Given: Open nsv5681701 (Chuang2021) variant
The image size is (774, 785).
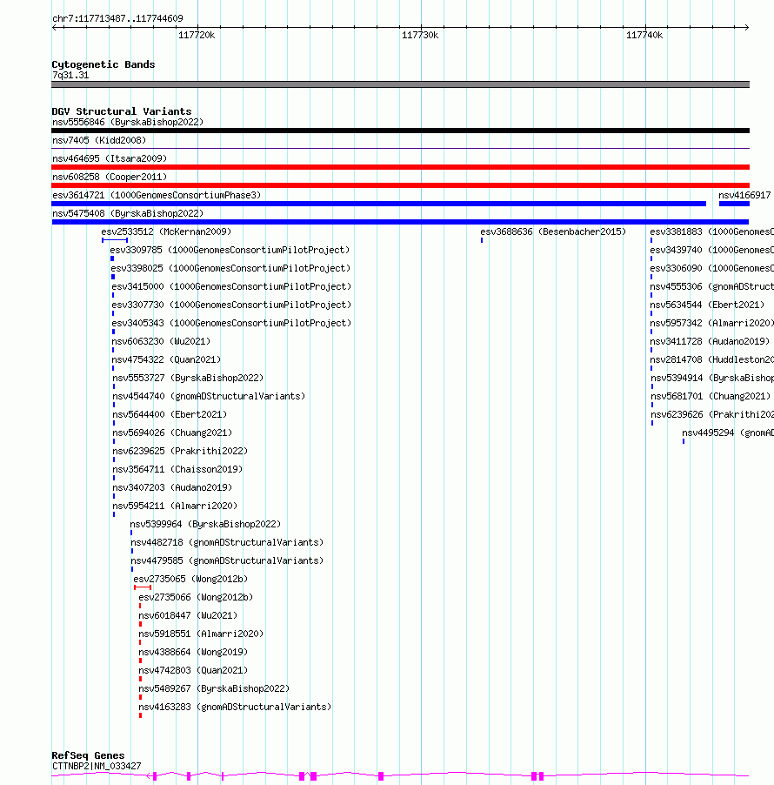Looking at the screenshot, I should click(x=711, y=396).
